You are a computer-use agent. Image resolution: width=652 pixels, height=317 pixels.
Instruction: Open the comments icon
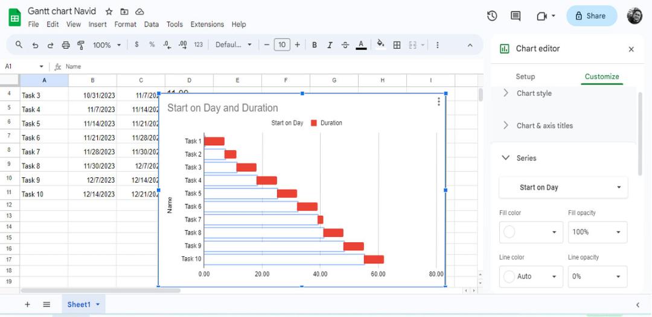[516, 16]
